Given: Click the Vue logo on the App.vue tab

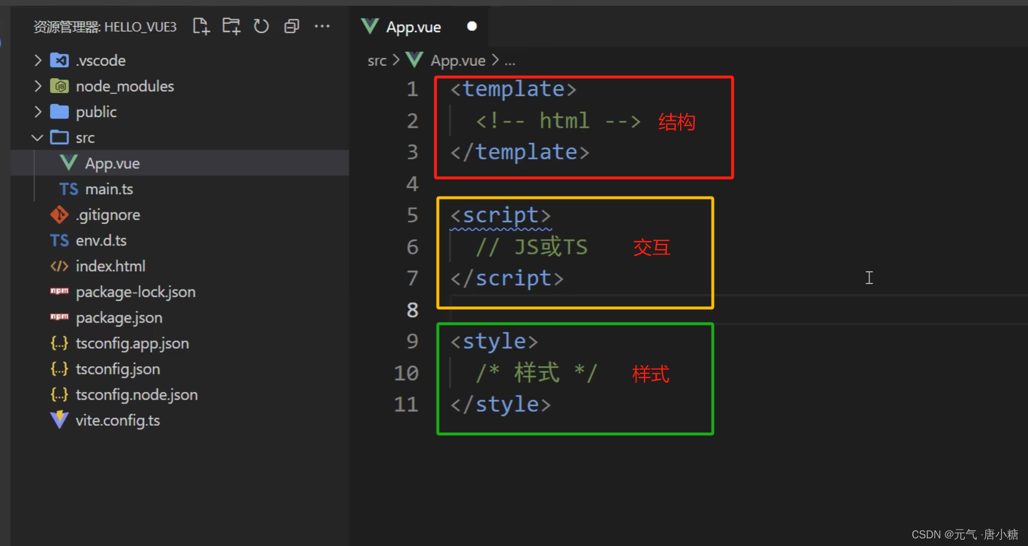Looking at the screenshot, I should 370,26.
